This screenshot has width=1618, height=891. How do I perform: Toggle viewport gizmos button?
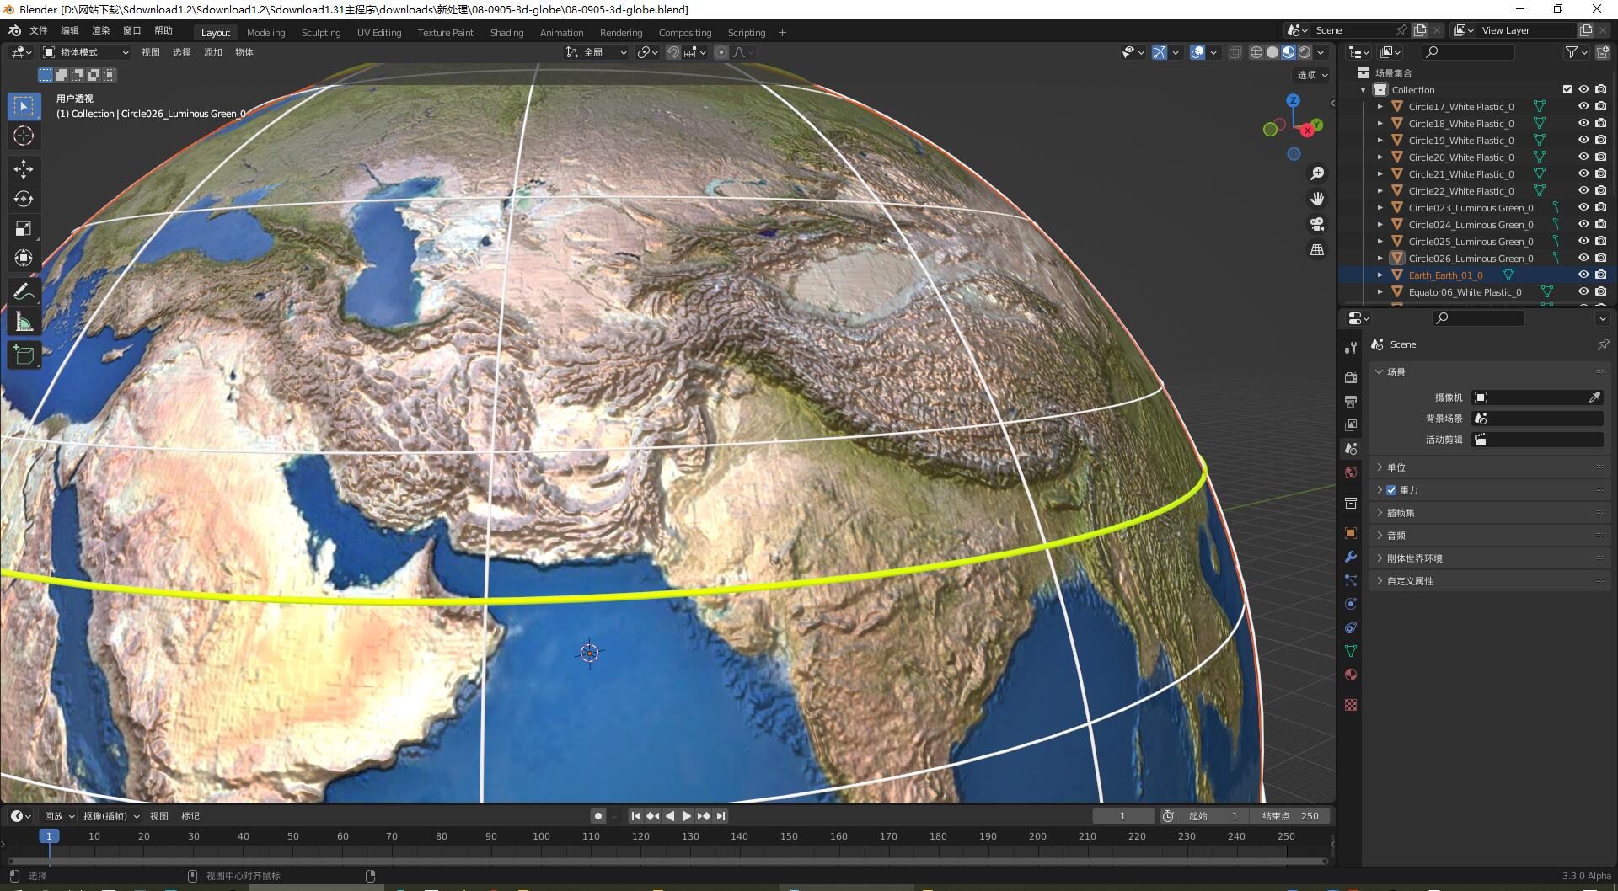point(1160,52)
